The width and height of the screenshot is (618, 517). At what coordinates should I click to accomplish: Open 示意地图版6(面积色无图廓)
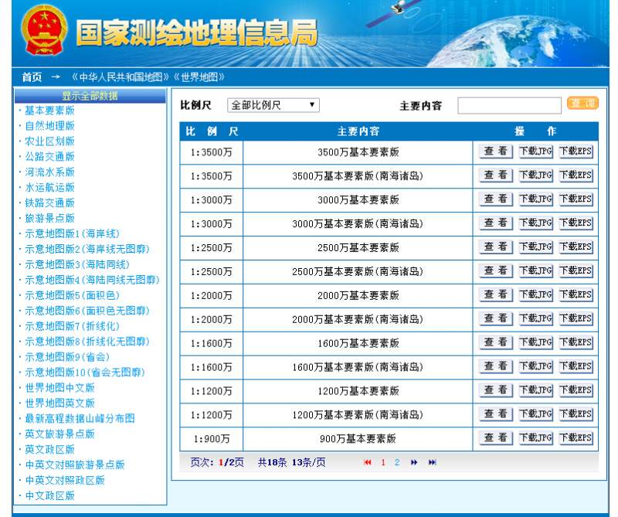87,311
